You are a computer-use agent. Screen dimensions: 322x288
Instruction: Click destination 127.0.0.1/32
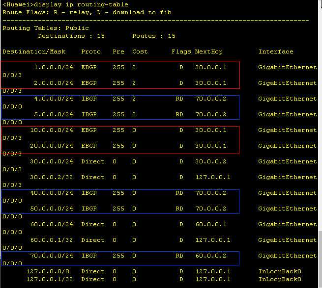pyautogui.click(x=50, y=279)
